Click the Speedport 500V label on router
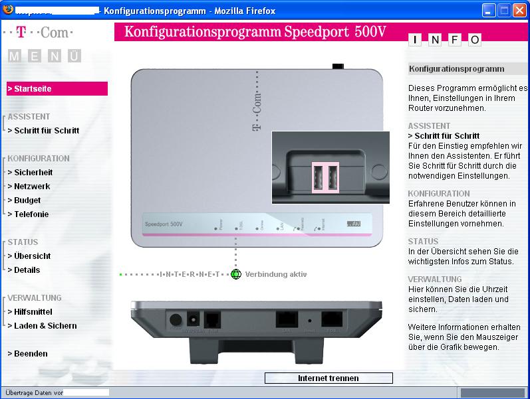 pyautogui.click(x=164, y=224)
